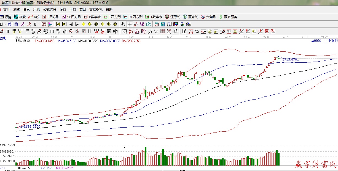Select the hand pan tool
The height and width of the screenshot is (171, 338).
(x=123, y=24)
